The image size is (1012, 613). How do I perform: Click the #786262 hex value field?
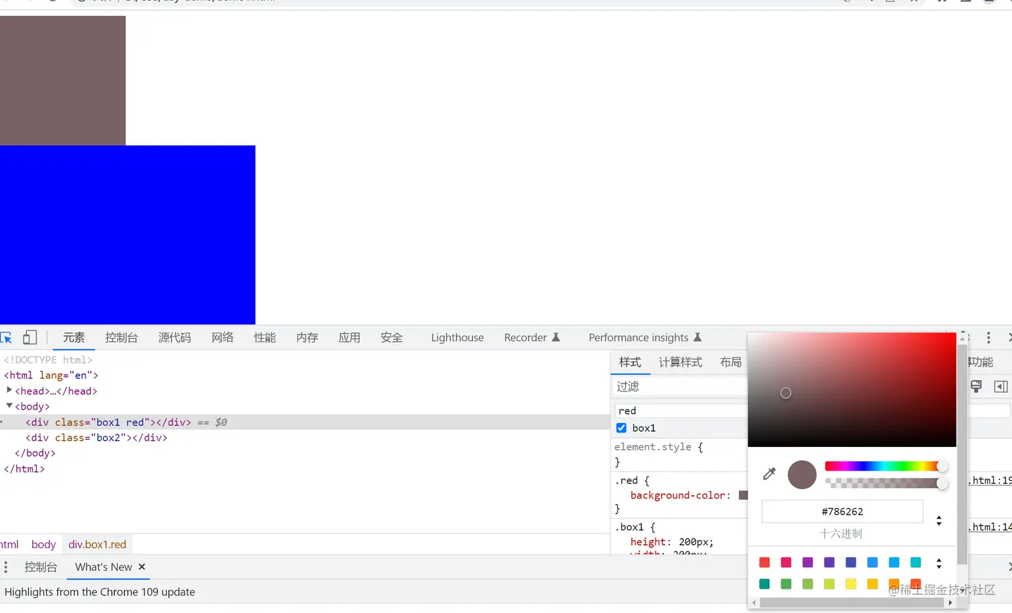[x=842, y=512]
